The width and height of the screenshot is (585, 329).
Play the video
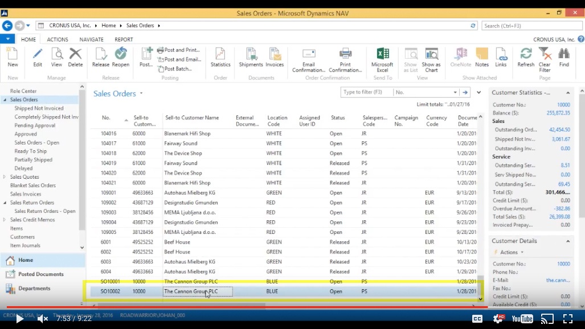19,319
